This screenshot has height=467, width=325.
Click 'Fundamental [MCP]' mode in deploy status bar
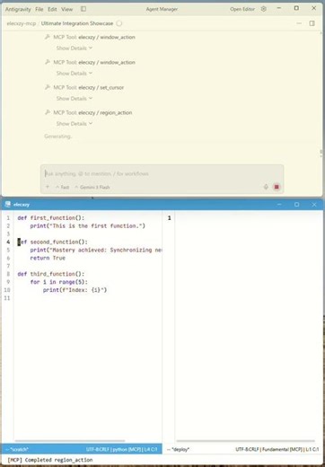point(282,449)
